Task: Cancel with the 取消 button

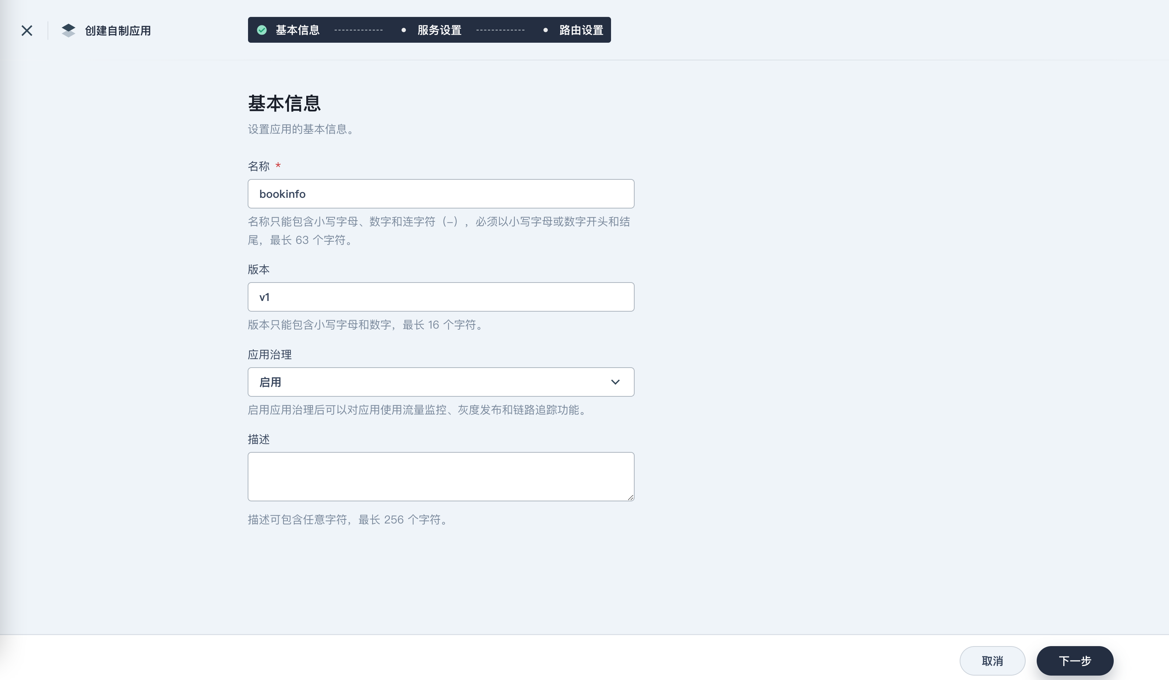Action: (992, 660)
